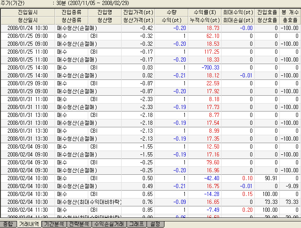301x228 pixels.
Task: Select the 전략분석 tab
Action: pyautogui.click(x=79, y=224)
